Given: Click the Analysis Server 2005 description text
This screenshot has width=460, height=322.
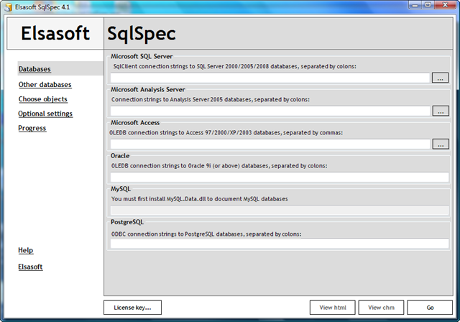Looking at the screenshot, I should point(211,99).
